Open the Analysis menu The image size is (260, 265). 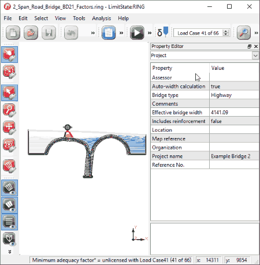(102, 18)
